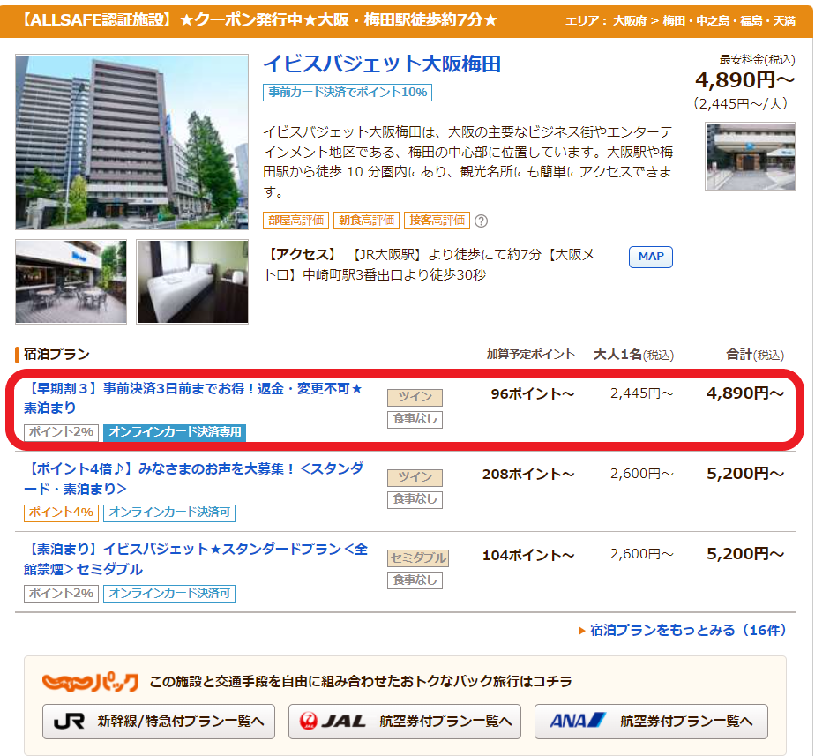Click the 梅田・中之島・福島・天満 area breadcrumb
The image size is (815, 756).
coord(729,21)
